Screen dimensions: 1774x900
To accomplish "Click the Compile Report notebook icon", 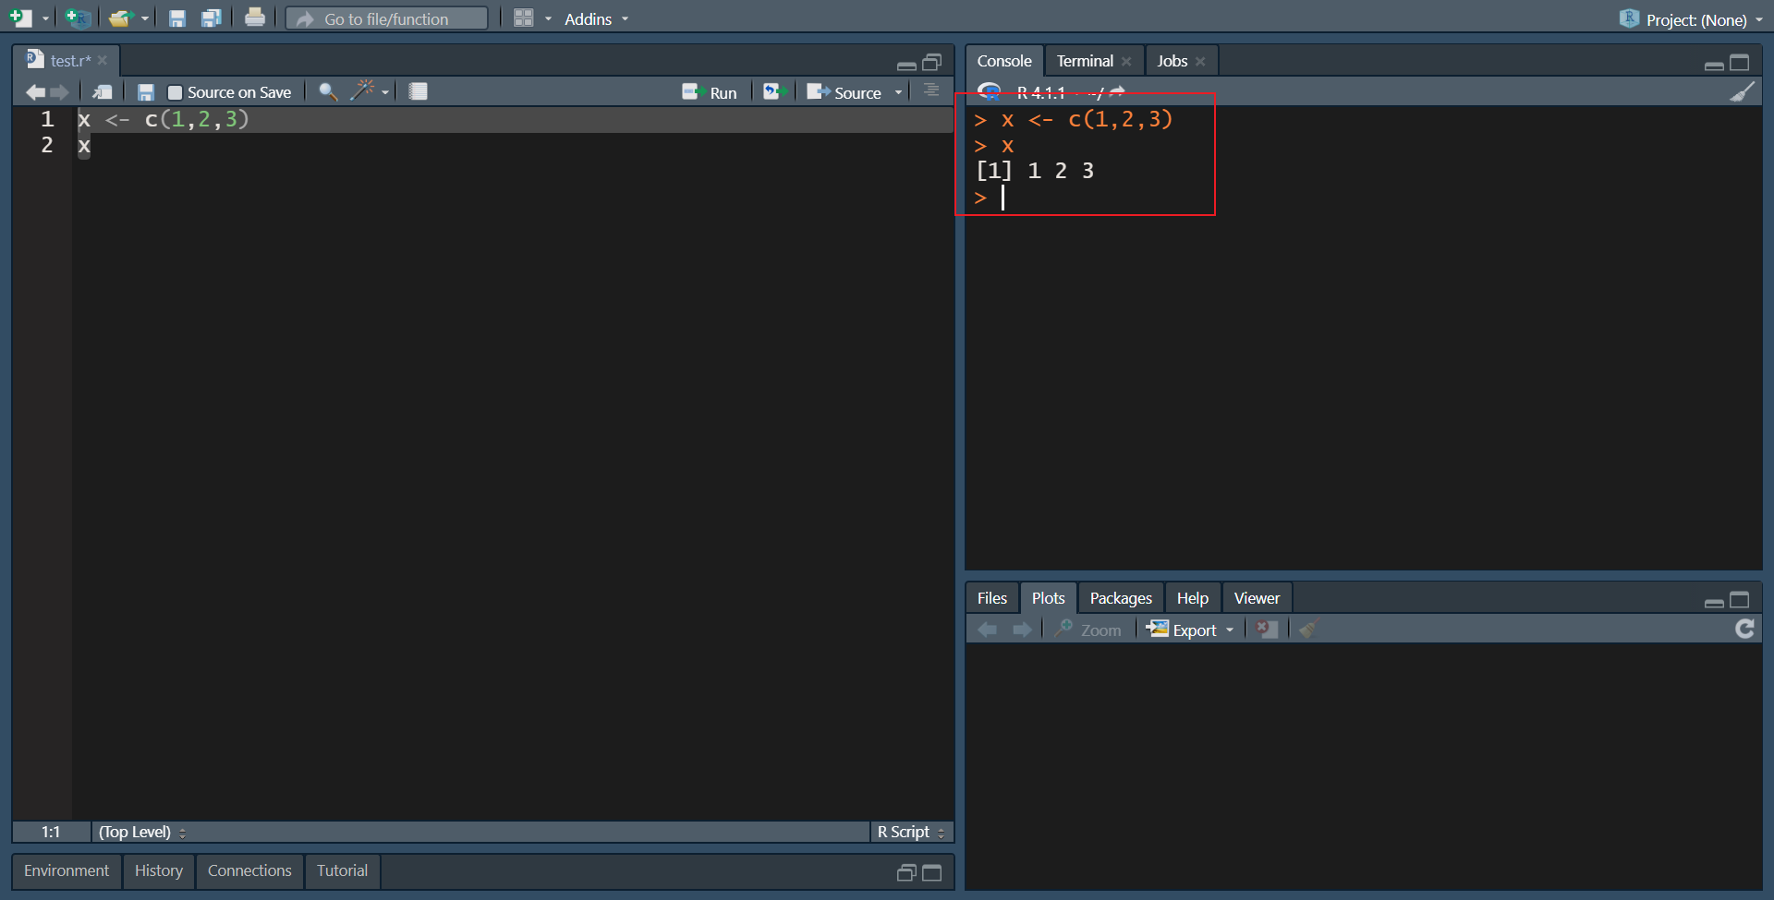I will (x=419, y=91).
